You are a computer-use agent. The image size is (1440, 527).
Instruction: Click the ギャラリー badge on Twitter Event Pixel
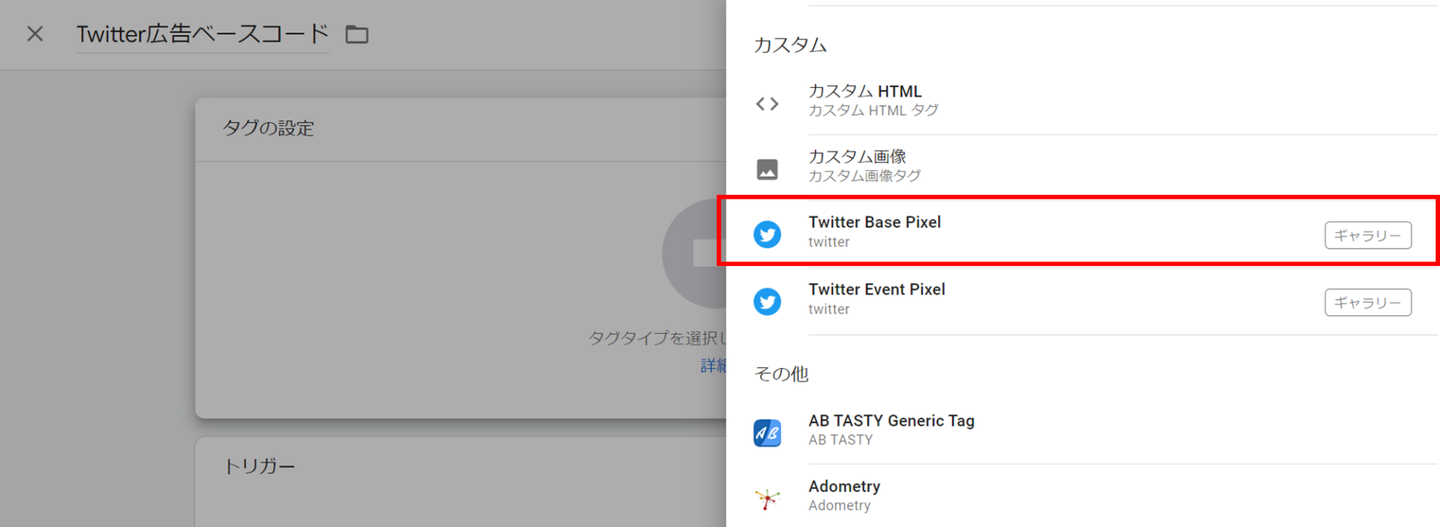[1368, 303]
